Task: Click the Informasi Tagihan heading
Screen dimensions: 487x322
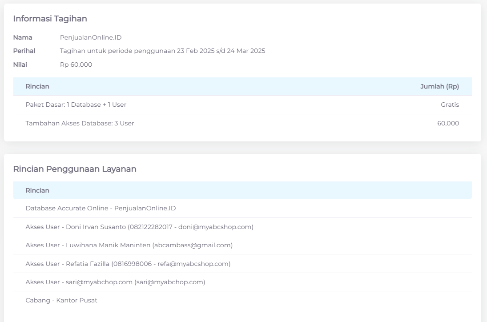Action: click(x=50, y=19)
